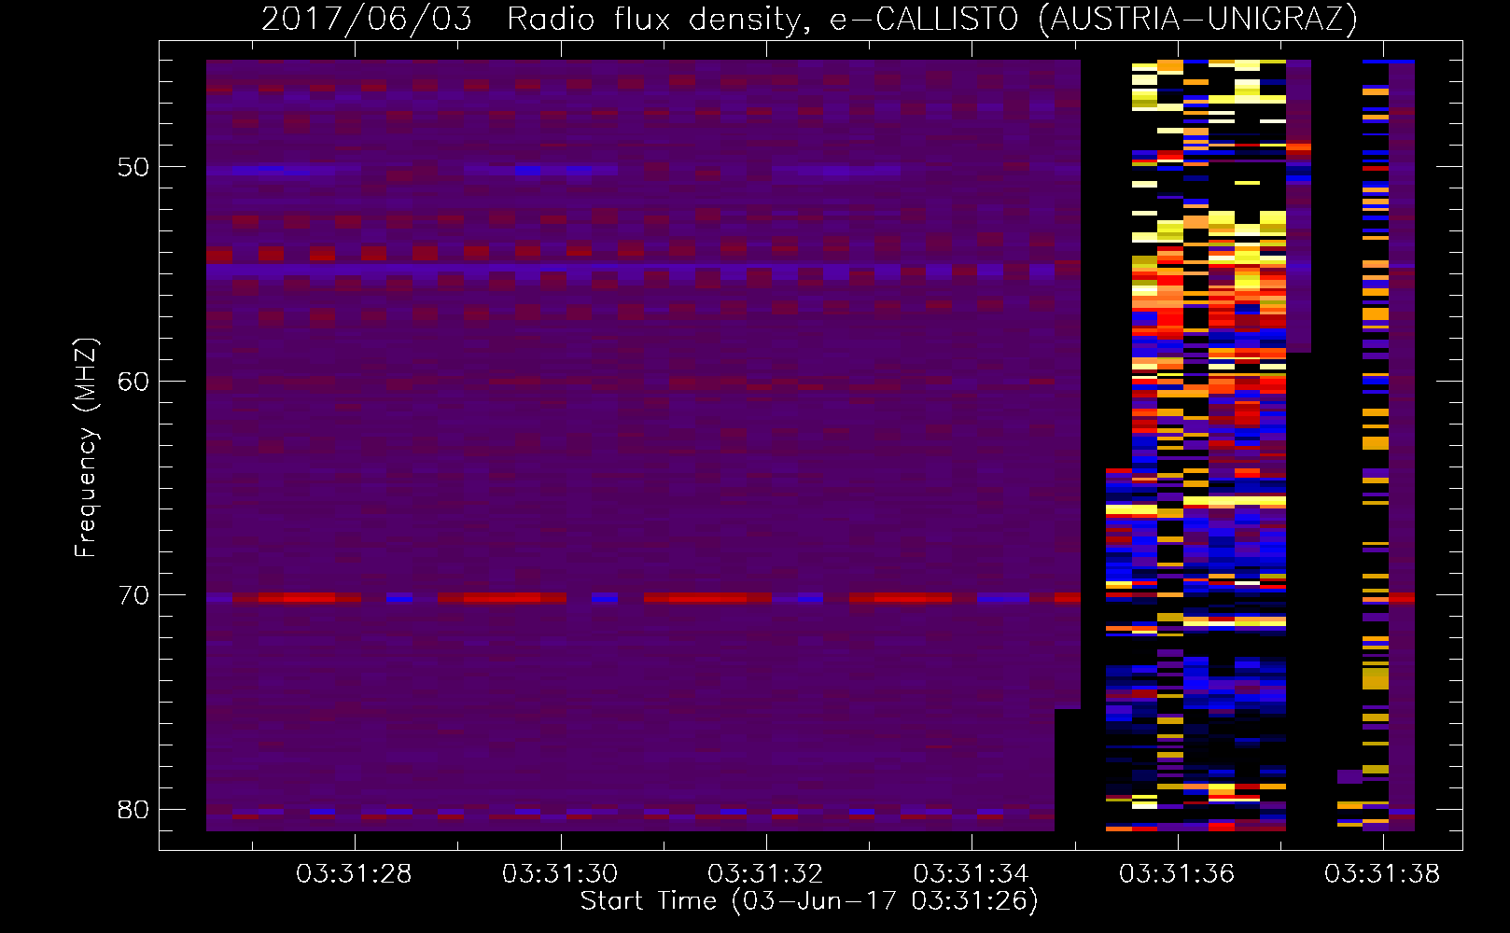Image resolution: width=1510 pixels, height=933 pixels.
Task: Click the 03:31:32 time tick label
Action: pyautogui.click(x=765, y=874)
